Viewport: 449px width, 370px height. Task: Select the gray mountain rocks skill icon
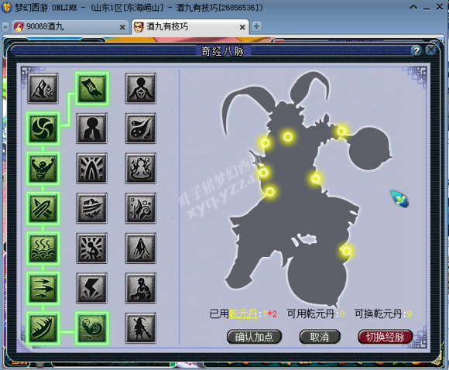pos(43,88)
